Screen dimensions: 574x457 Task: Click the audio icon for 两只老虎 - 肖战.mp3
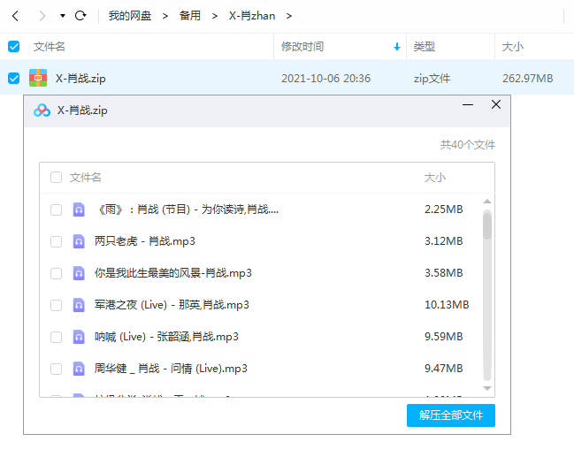click(x=79, y=241)
